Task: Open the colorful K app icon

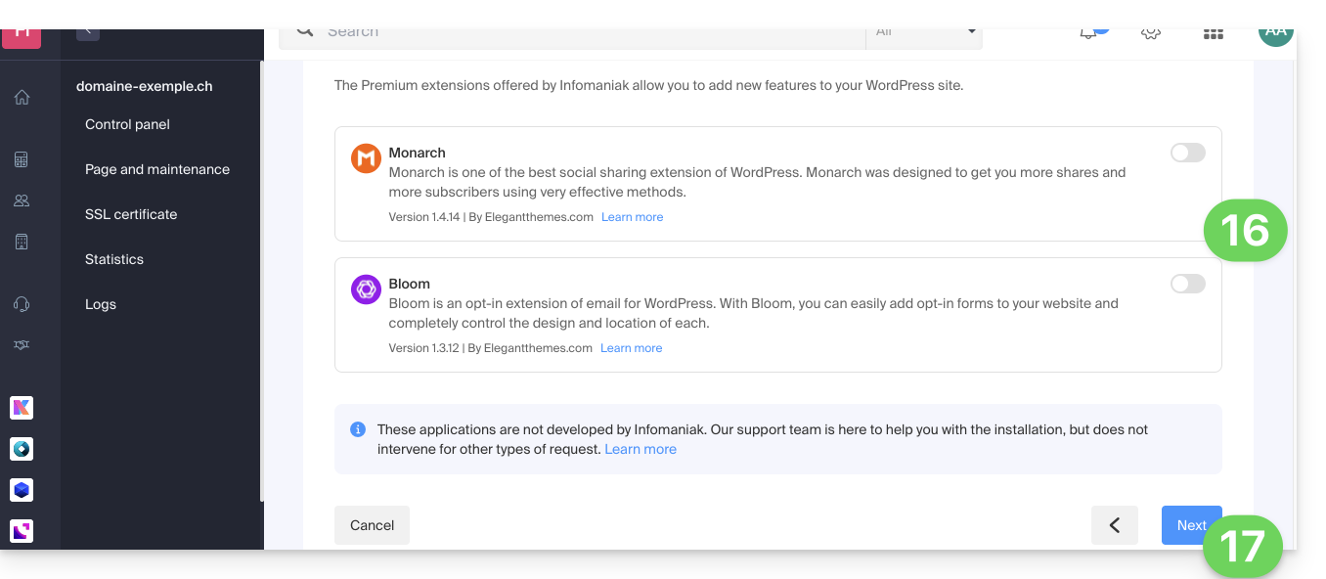Action: pyautogui.click(x=22, y=408)
